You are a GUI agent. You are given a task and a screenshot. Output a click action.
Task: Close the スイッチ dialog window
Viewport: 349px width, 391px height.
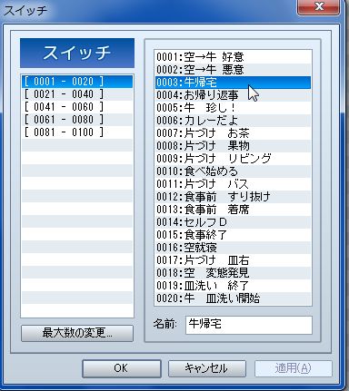(319, 6)
